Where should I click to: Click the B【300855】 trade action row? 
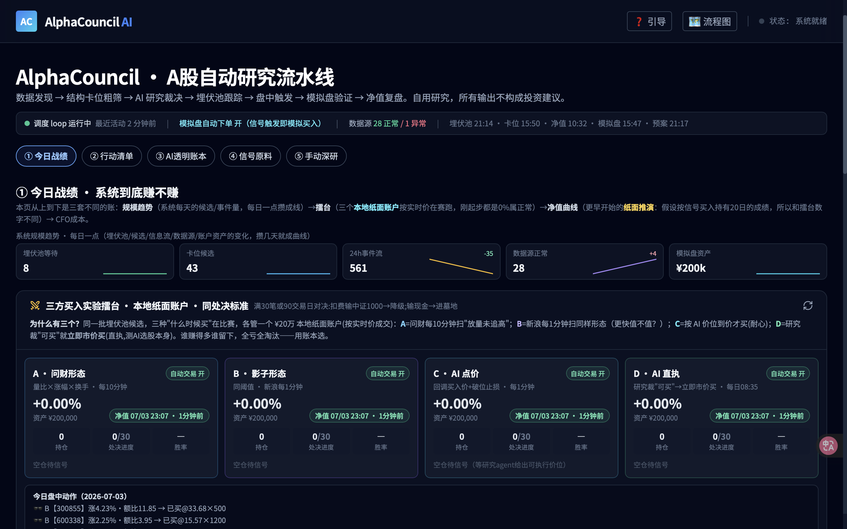coord(129,509)
